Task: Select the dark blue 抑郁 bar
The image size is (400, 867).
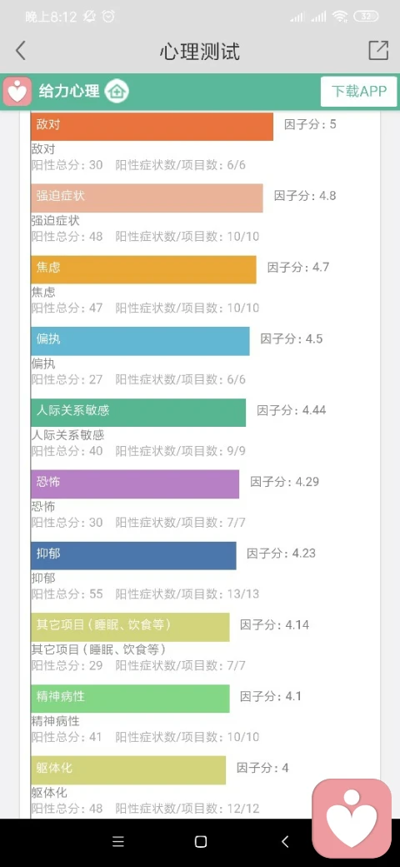Action: (133, 556)
